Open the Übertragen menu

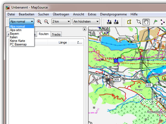tap(61, 14)
